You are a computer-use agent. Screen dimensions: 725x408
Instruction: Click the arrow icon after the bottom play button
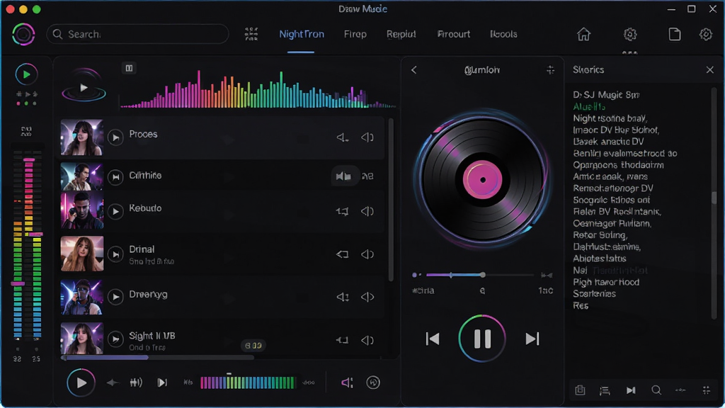(x=113, y=382)
